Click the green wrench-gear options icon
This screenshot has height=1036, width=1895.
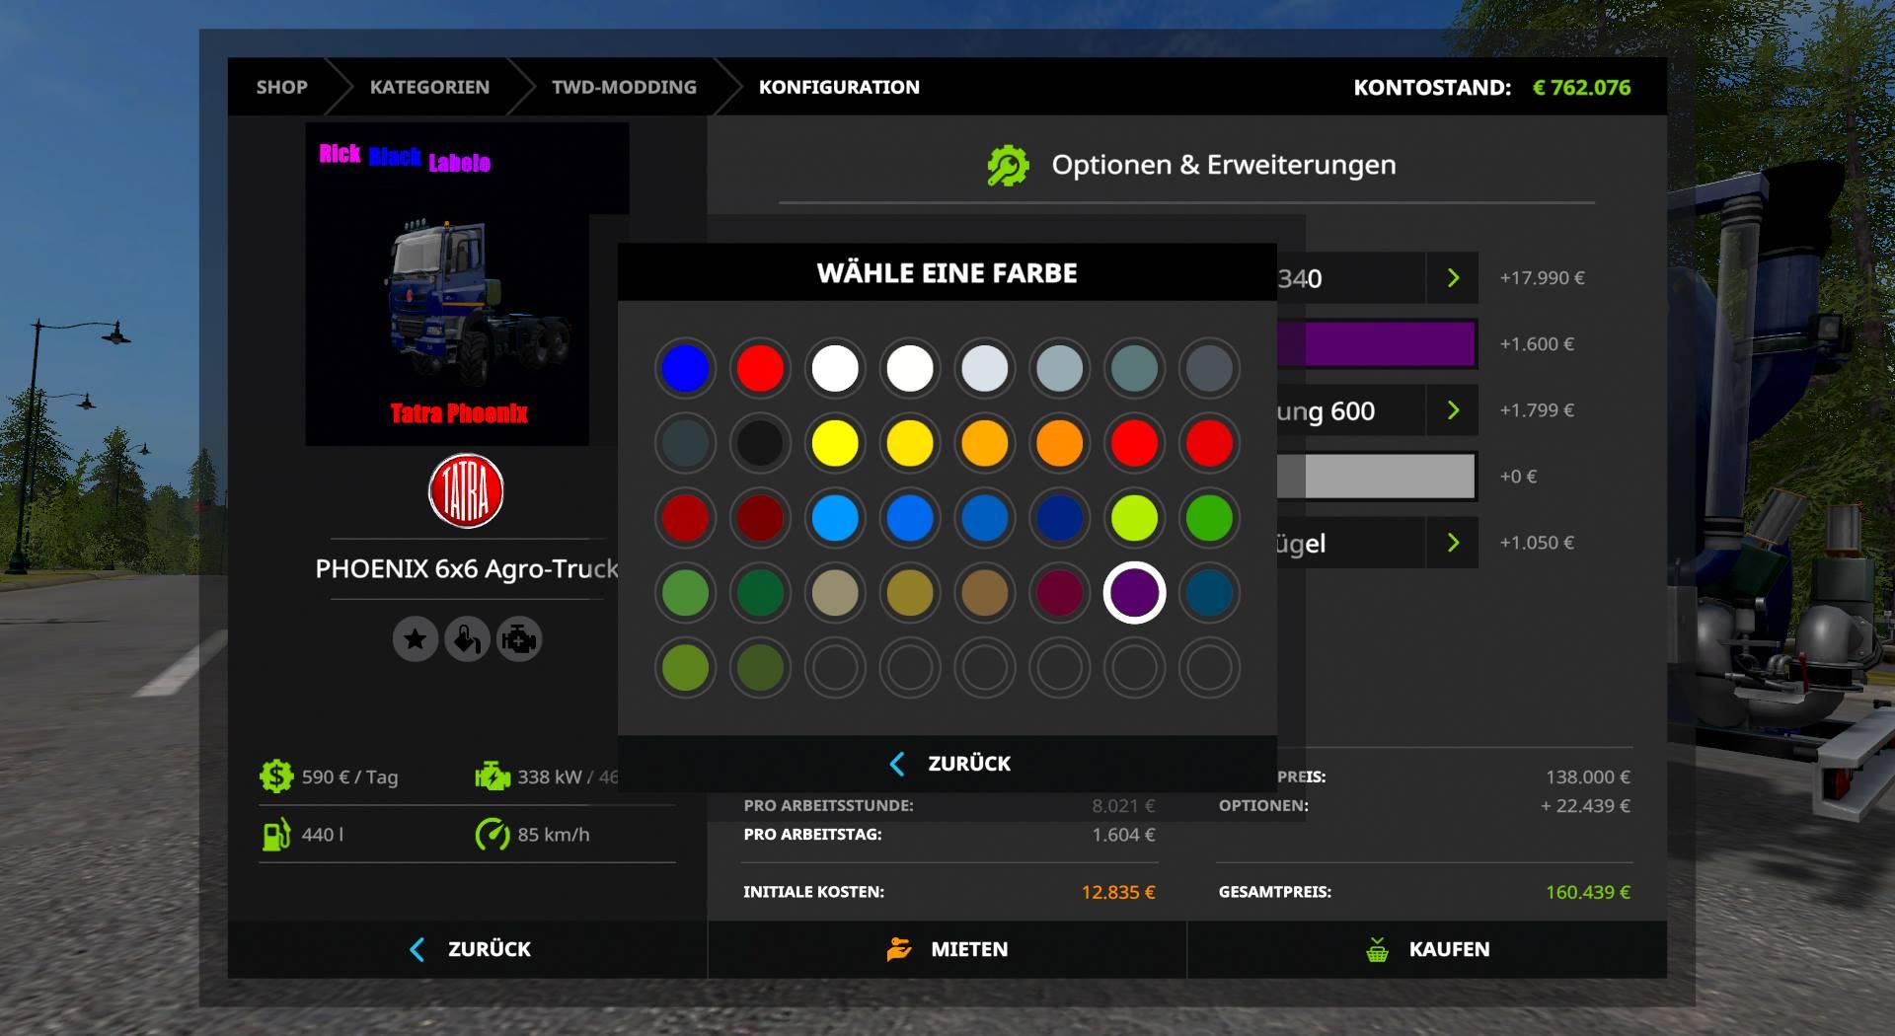click(1008, 166)
